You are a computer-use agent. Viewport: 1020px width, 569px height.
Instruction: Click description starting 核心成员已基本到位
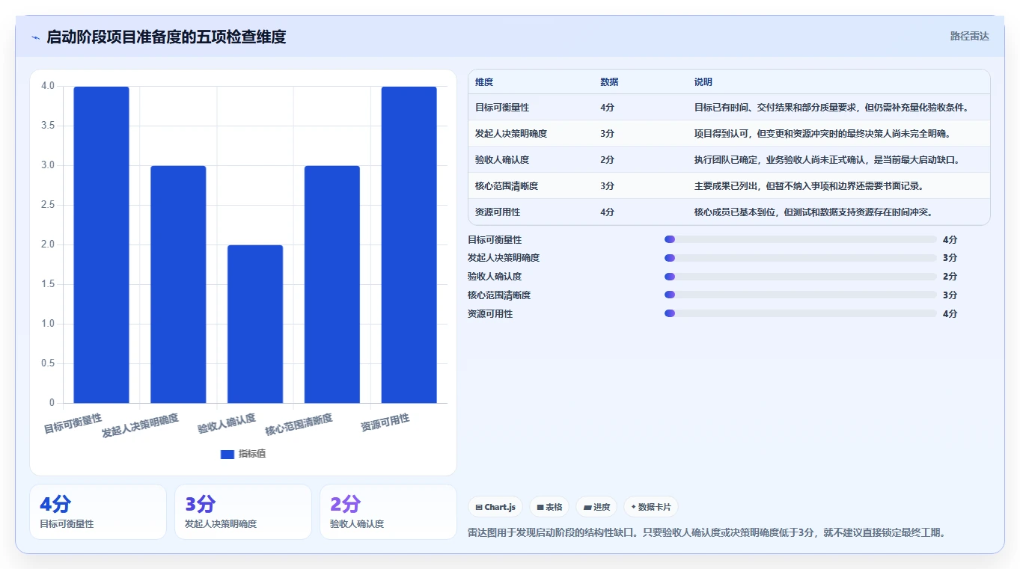(x=813, y=212)
